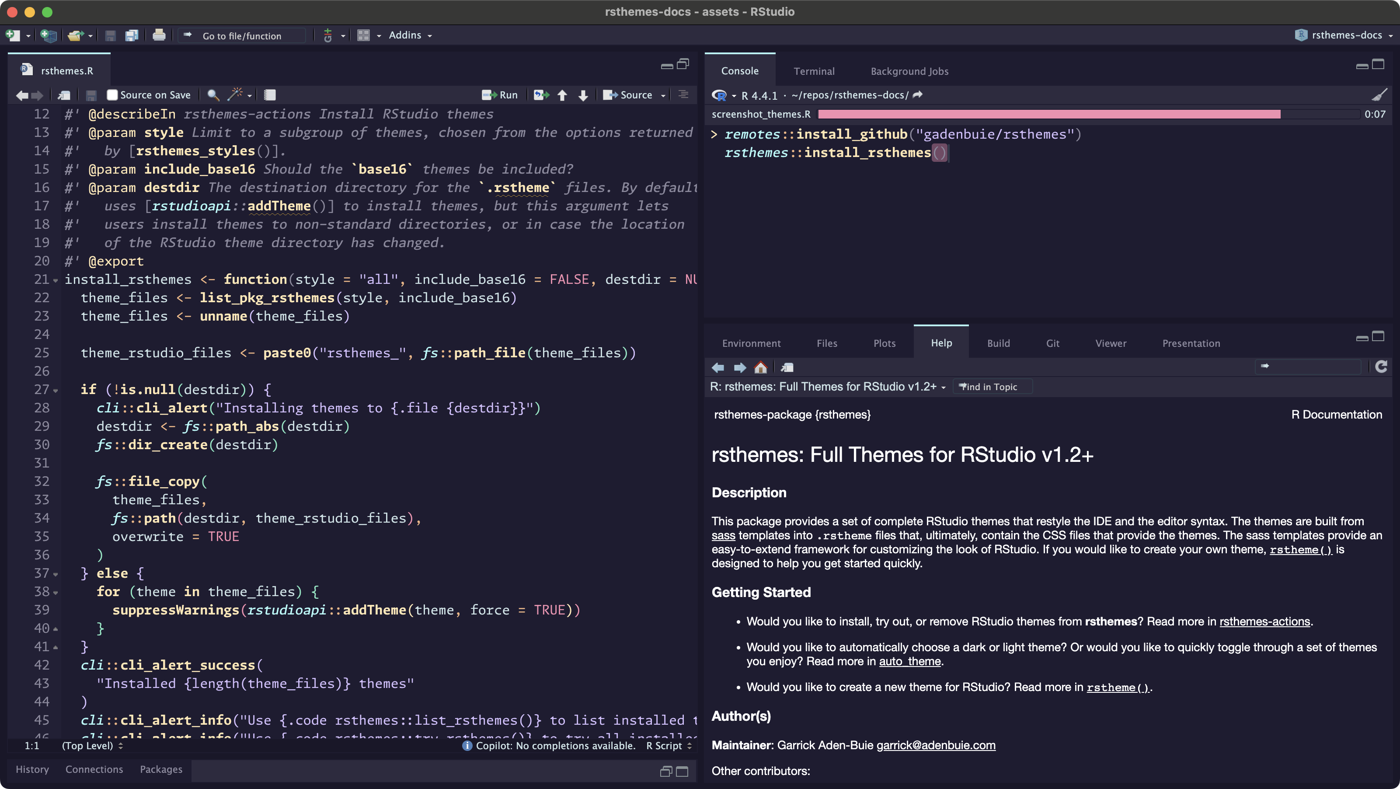Click the Help pane home icon
This screenshot has width=1400, height=789.
(760, 367)
